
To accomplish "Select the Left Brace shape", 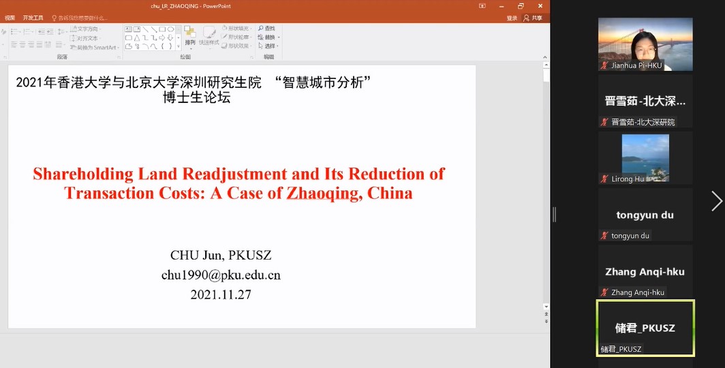I will tap(162, 46).
